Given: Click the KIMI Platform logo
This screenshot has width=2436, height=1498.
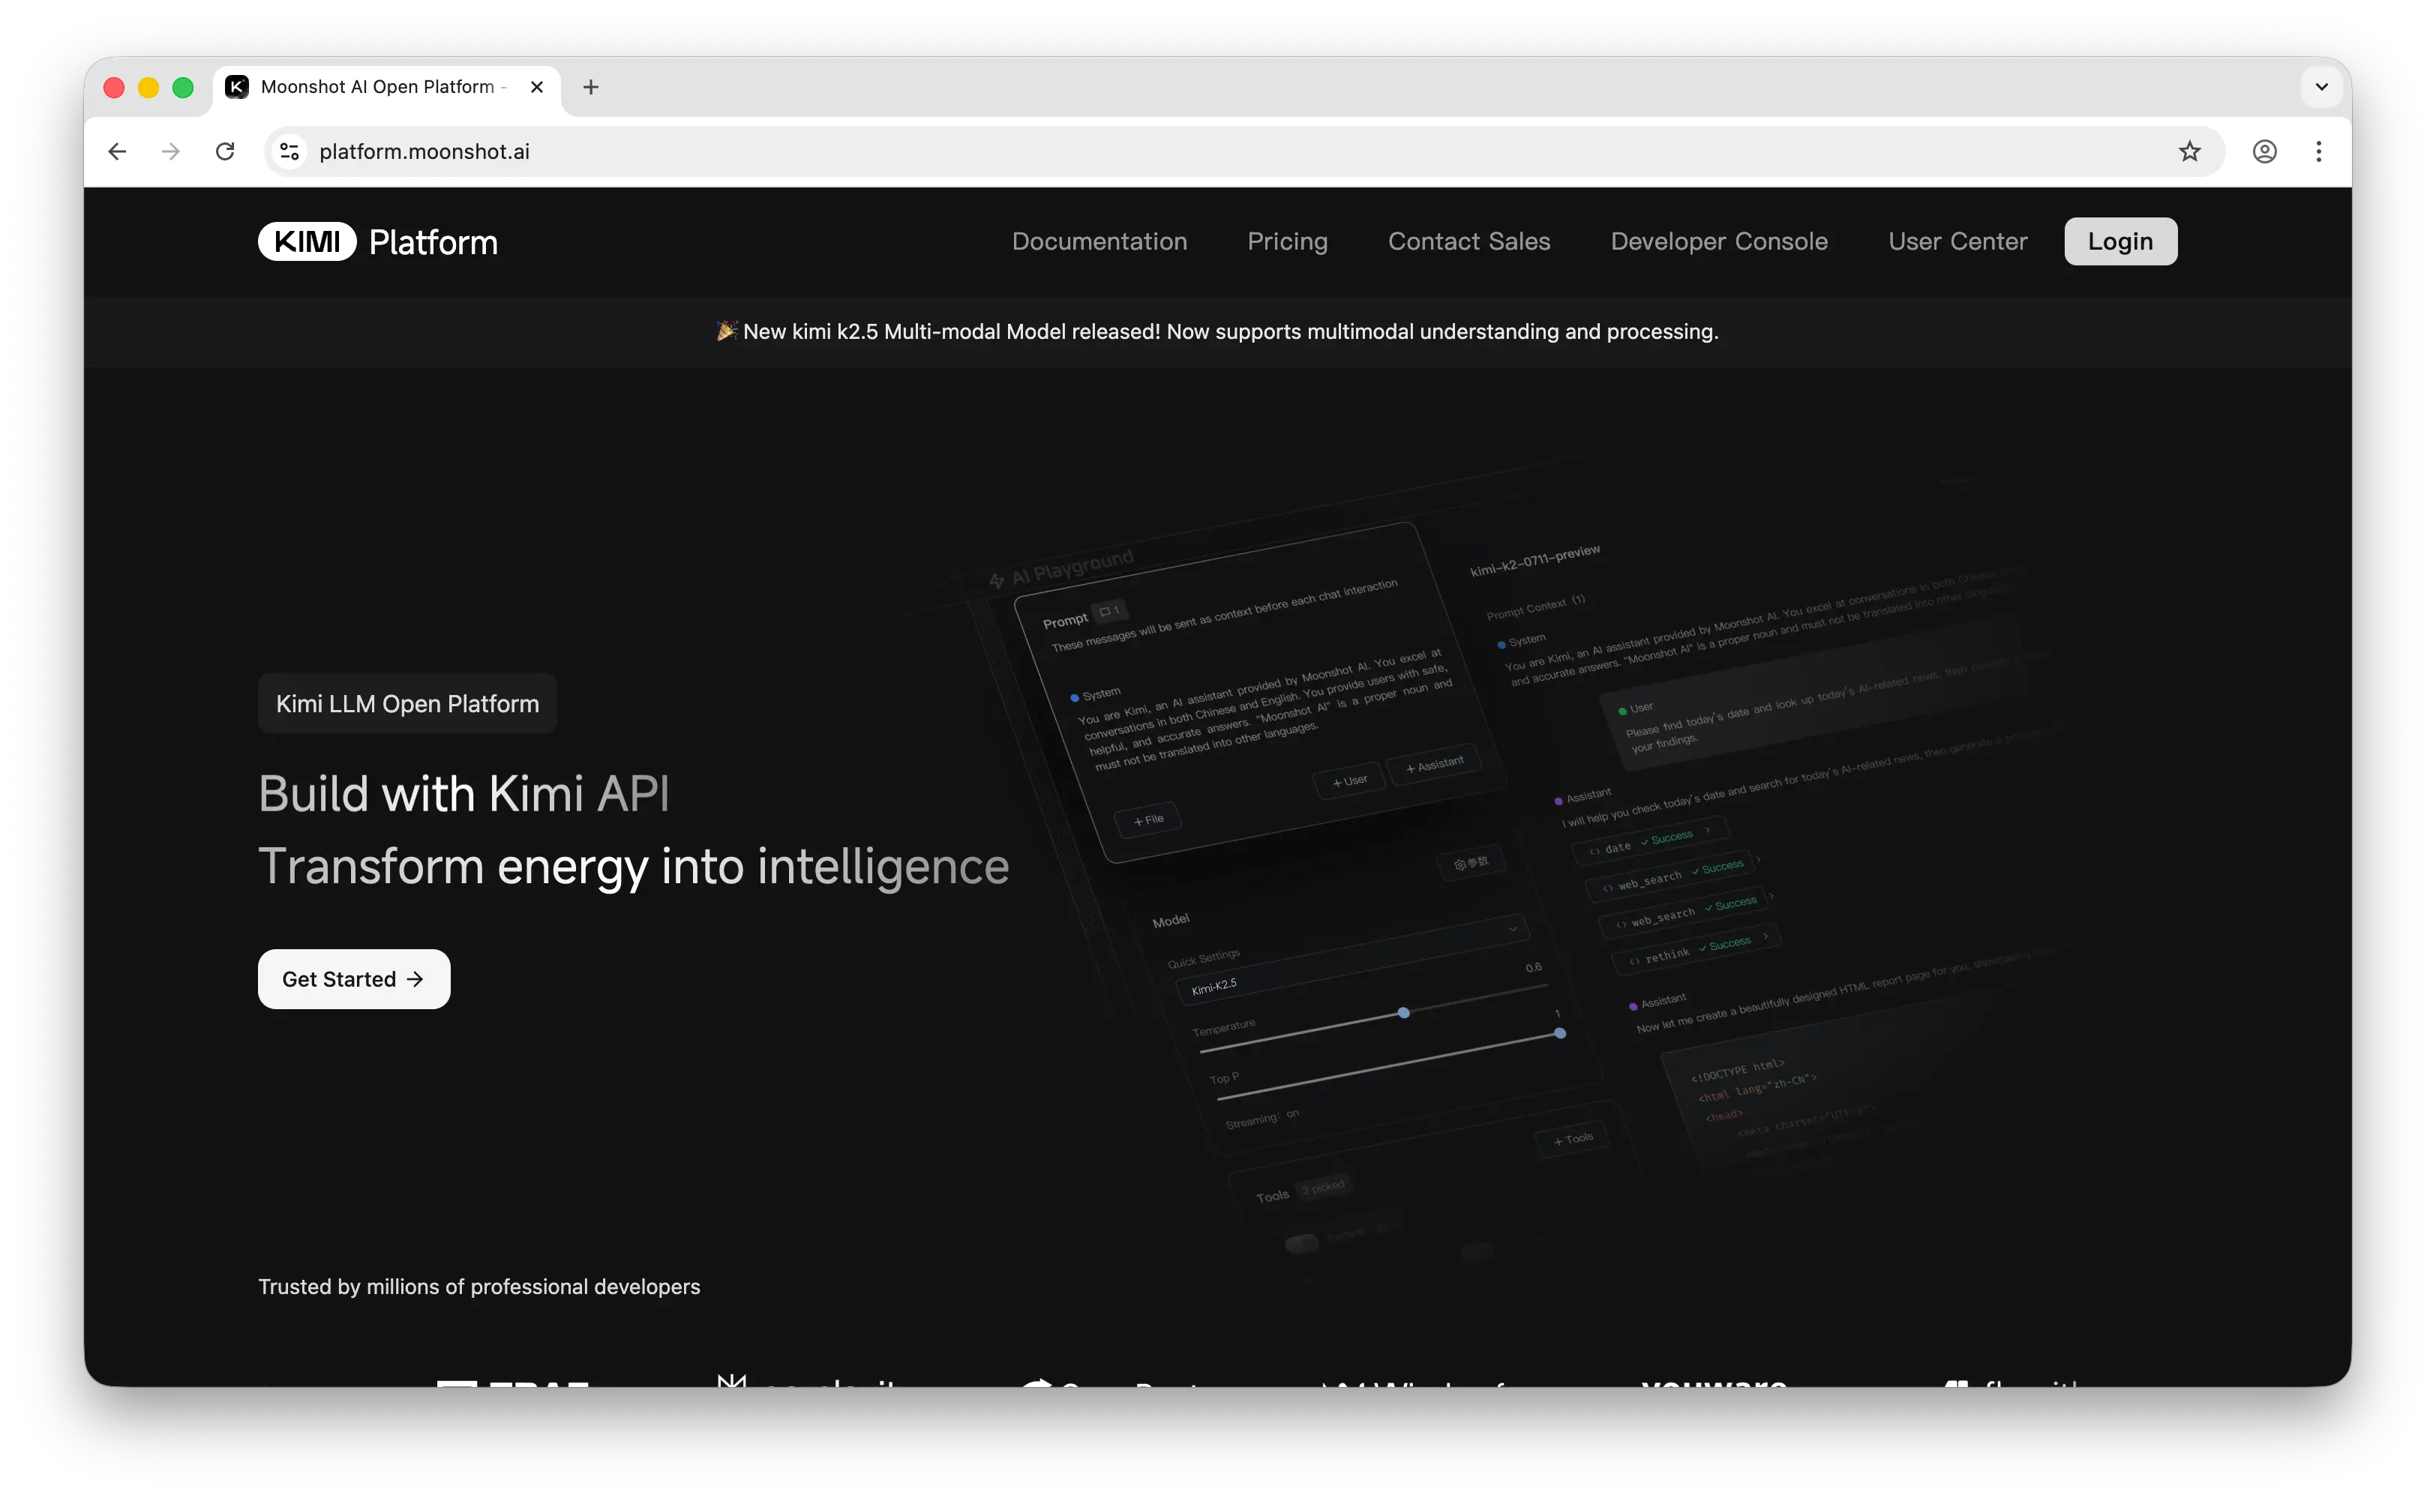Looking at the screenshot, I should [377, 241].
